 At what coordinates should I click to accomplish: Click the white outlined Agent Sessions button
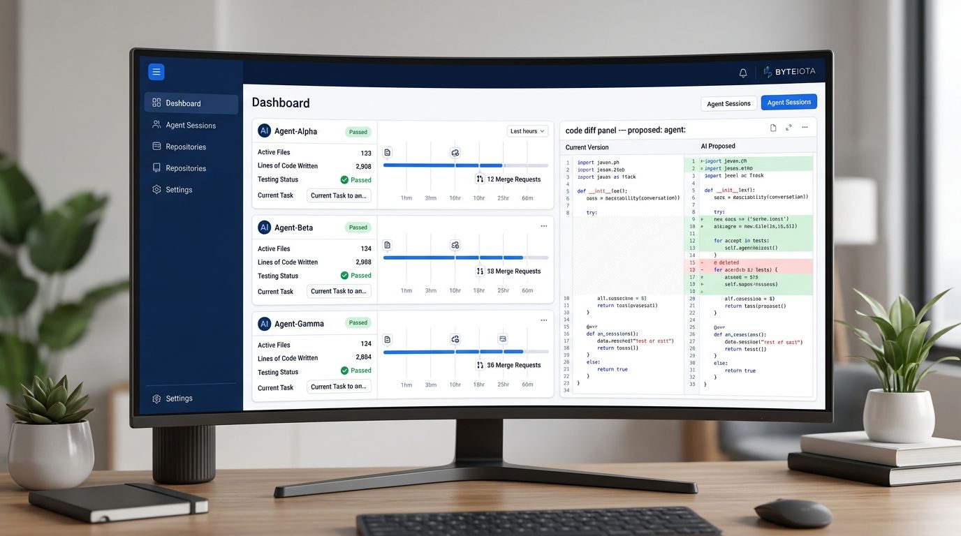(x=728, y=103)
